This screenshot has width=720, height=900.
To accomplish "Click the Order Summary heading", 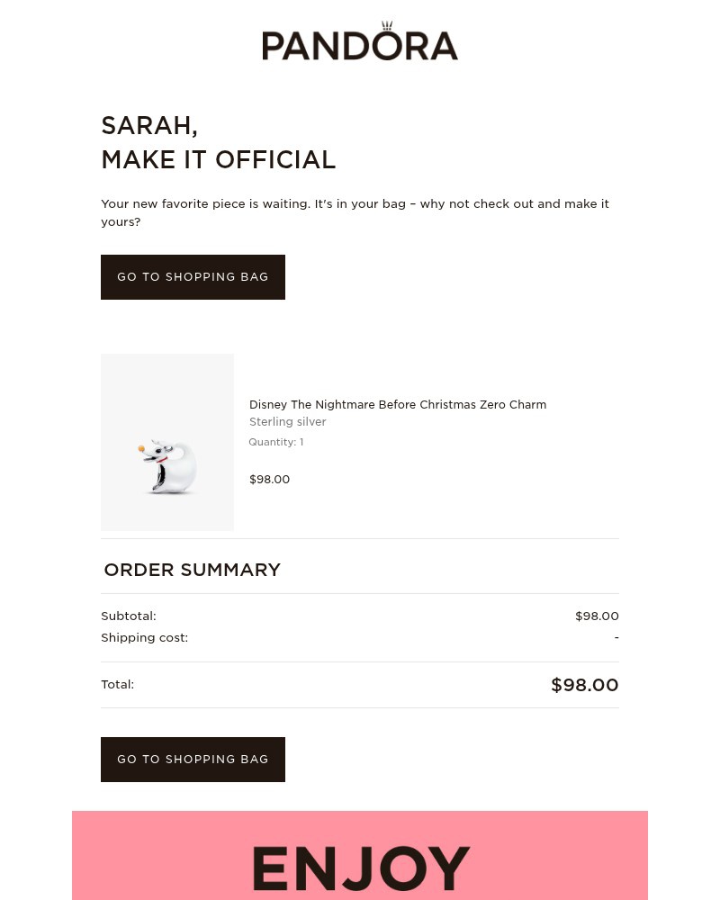I will [x=192, y=570].
